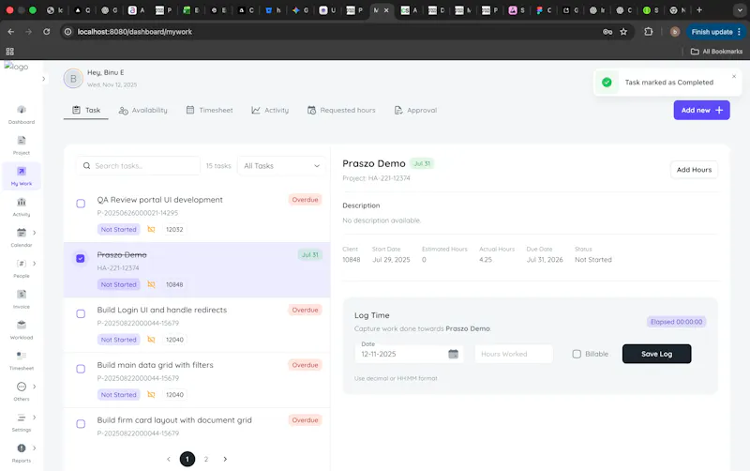Click the calendar icon in Date field
Image resolution: width=750 pixels, height=471 pixels.
click(x=453, y=354)
